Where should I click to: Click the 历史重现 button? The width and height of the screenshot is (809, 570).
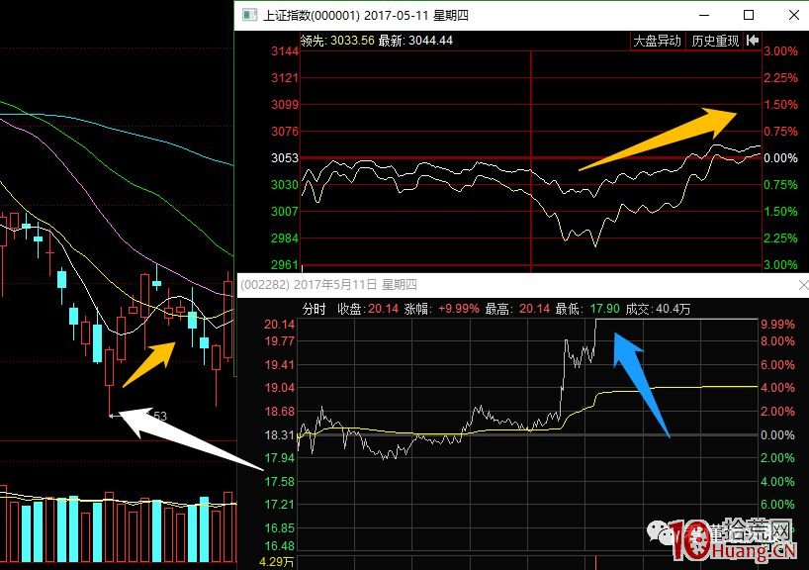[x=715, y=41]
